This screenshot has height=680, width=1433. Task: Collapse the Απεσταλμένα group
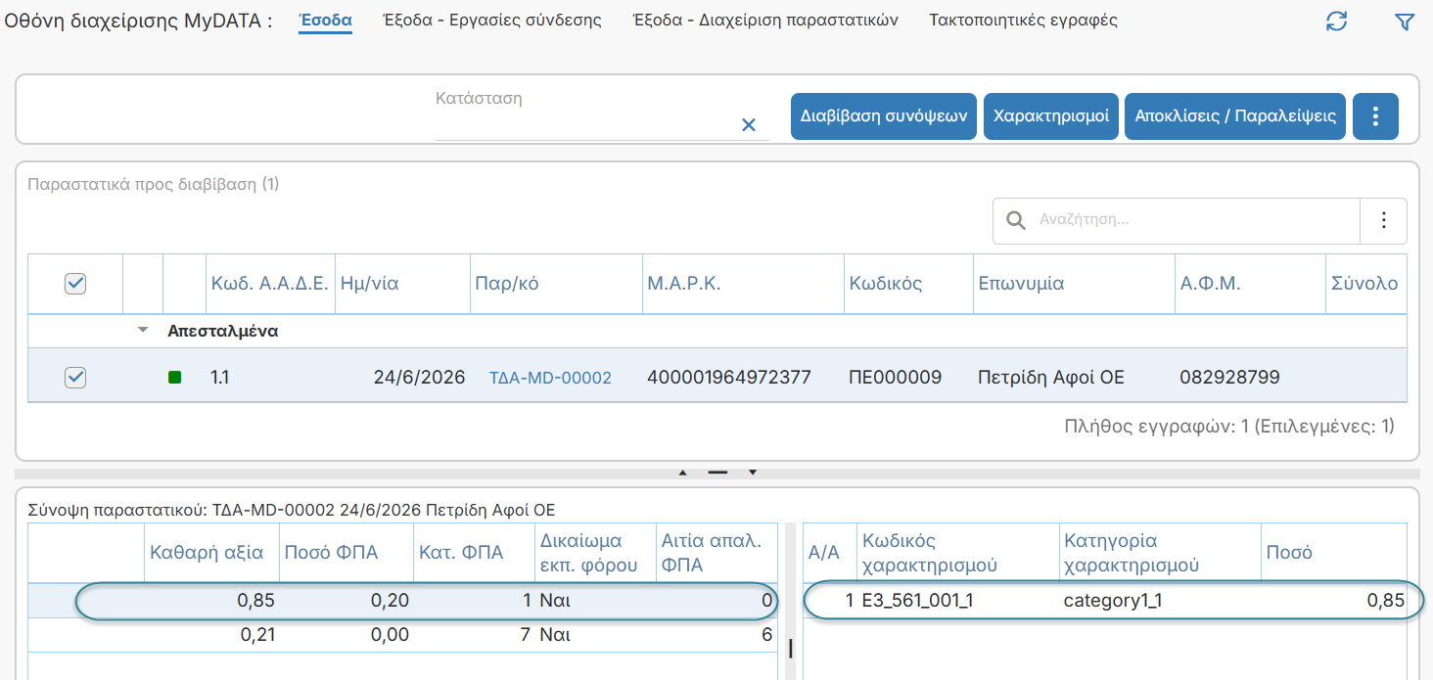143,331
